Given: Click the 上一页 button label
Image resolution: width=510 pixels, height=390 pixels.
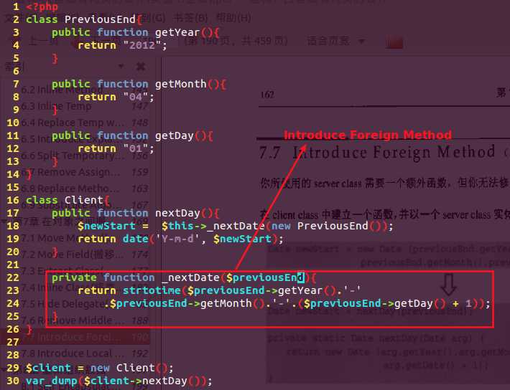Looking at the screenshot, I should point(43,42).
